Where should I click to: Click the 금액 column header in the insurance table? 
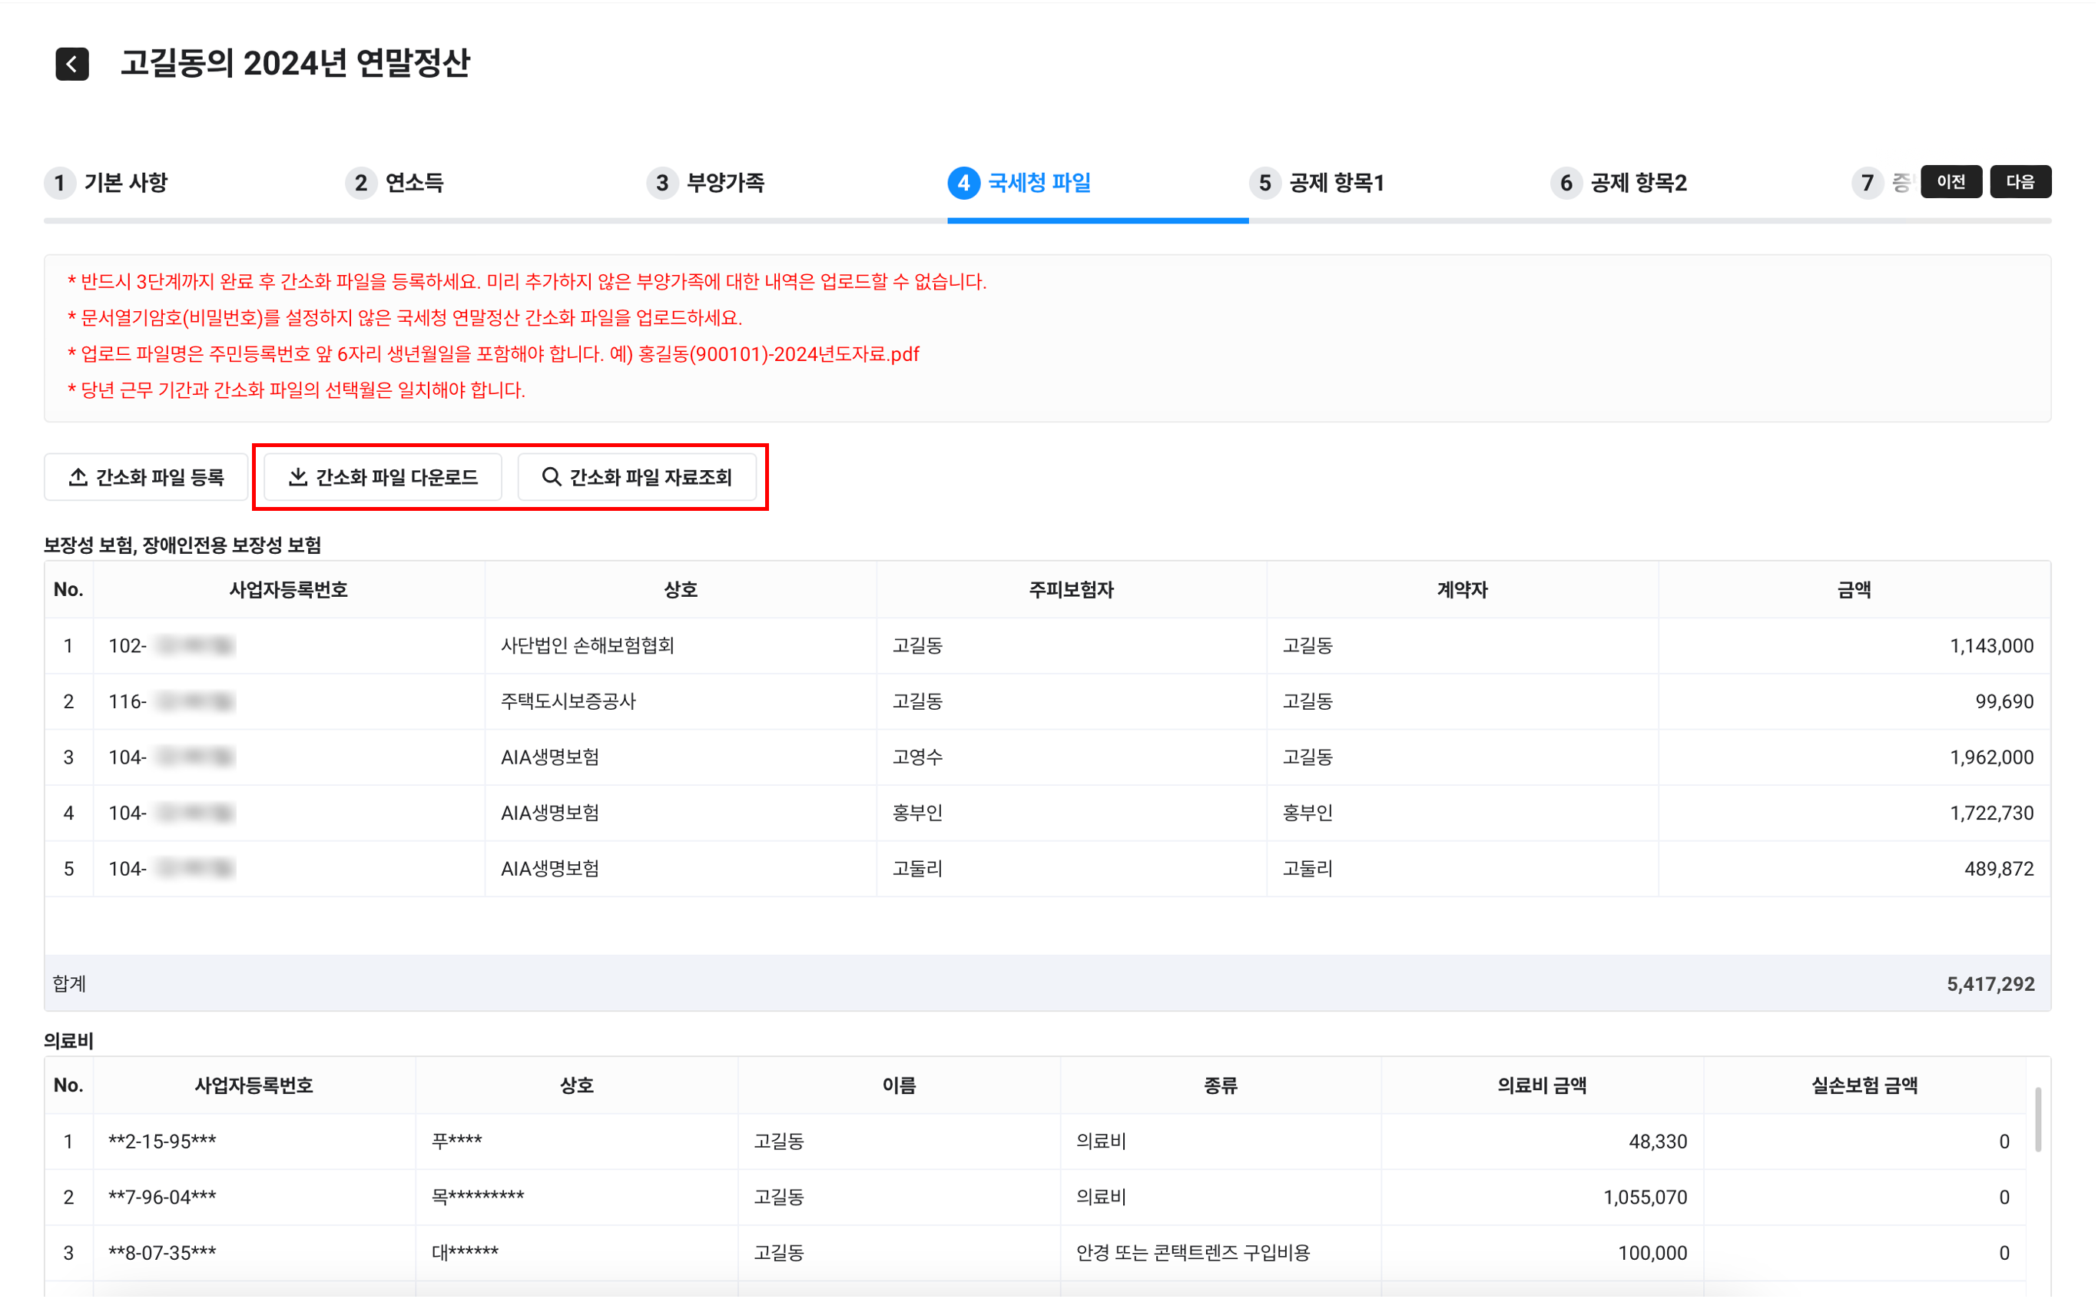point(1853,590)
